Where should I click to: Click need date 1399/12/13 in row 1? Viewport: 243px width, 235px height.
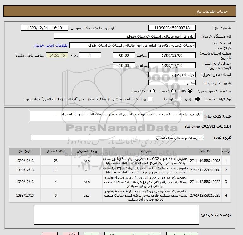tap(25, 161)
